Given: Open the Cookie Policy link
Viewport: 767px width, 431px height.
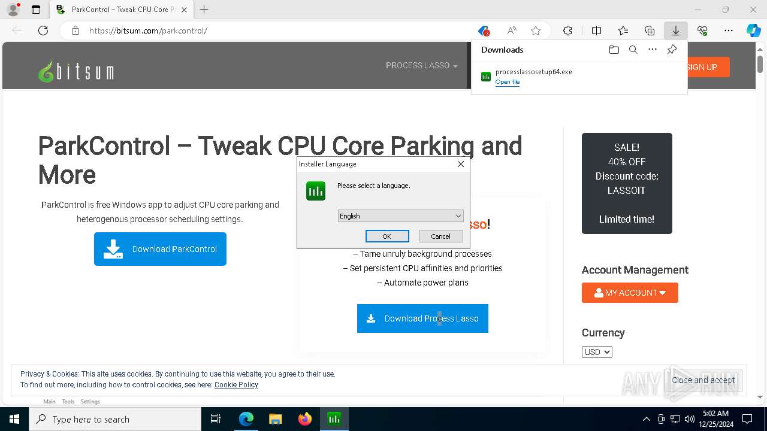Looking at the screenshot, I should [236, 385].
